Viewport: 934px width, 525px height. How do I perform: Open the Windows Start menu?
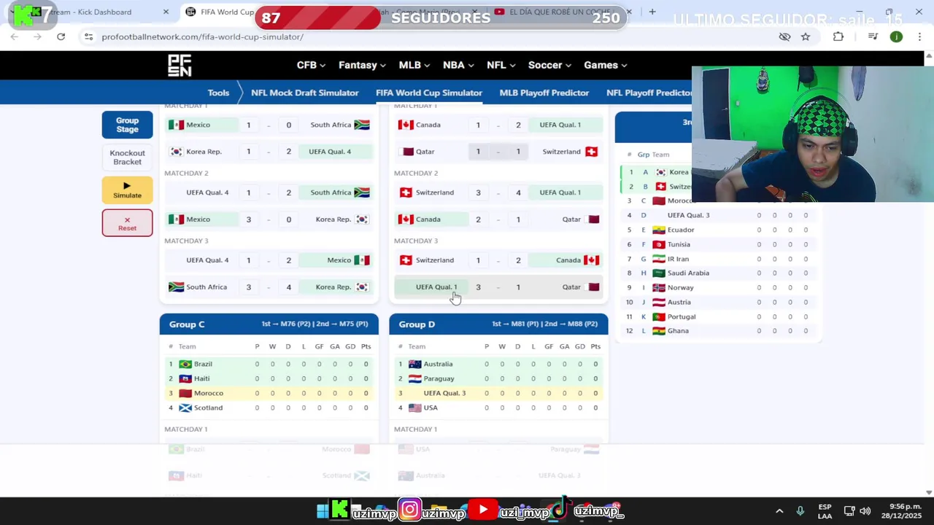coord(322,511)
